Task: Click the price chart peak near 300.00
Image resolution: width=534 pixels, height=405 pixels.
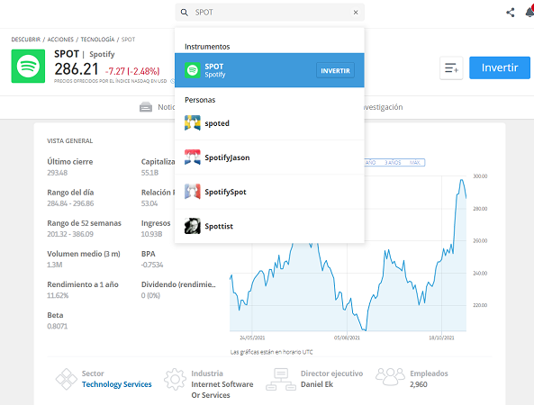Action: pos(462,180)
